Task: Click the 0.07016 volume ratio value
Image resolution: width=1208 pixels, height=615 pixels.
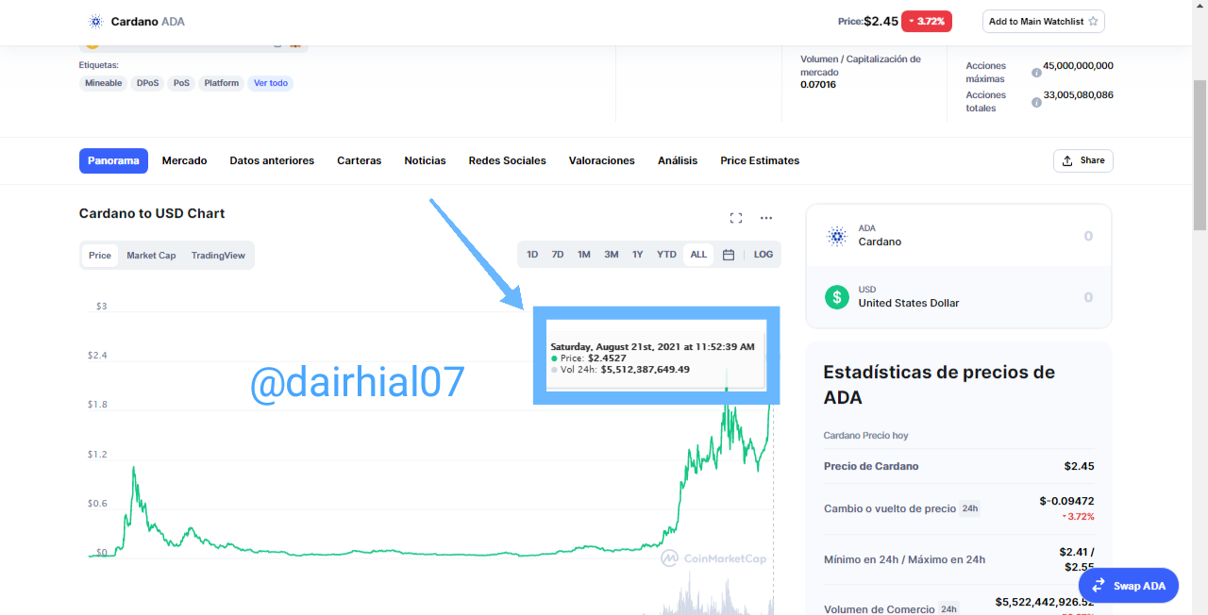Action: 818,85
